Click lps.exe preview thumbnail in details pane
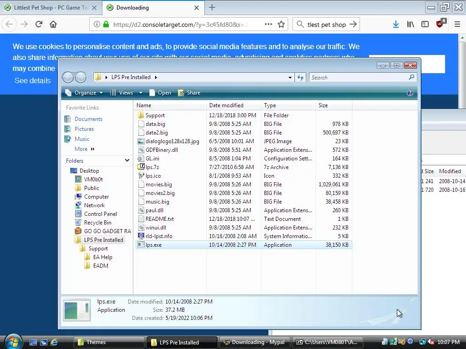The width and height of the screenshot is (466, 349). [x=77, y=310]
